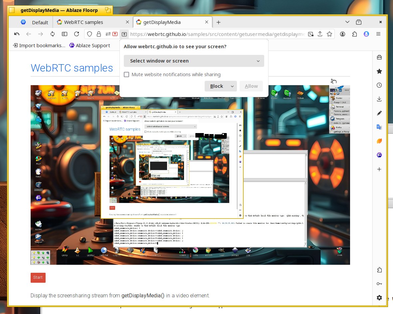The width and height of the screenshot is (393, 314).
Task: Open the Block button dropdown arrow
Action: (232, 86)
